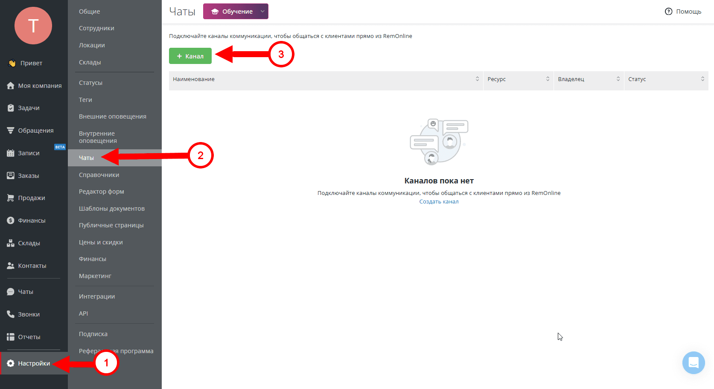The width and height of the screenshot is (714, 389).
Task: Follow the Создать канал link
Action: point(439,202)
